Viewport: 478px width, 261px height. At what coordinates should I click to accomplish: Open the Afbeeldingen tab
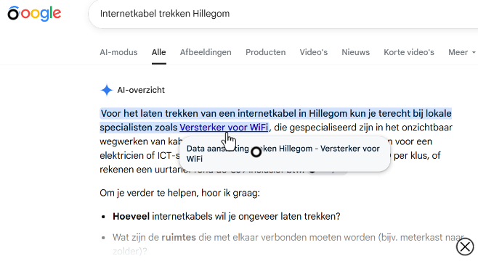(206, 52)
